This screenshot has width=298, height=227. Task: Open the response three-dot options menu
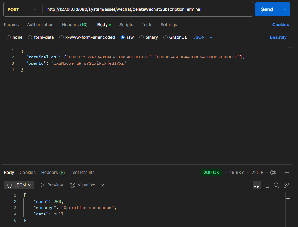pyautogui.click(x=286, y=173)
